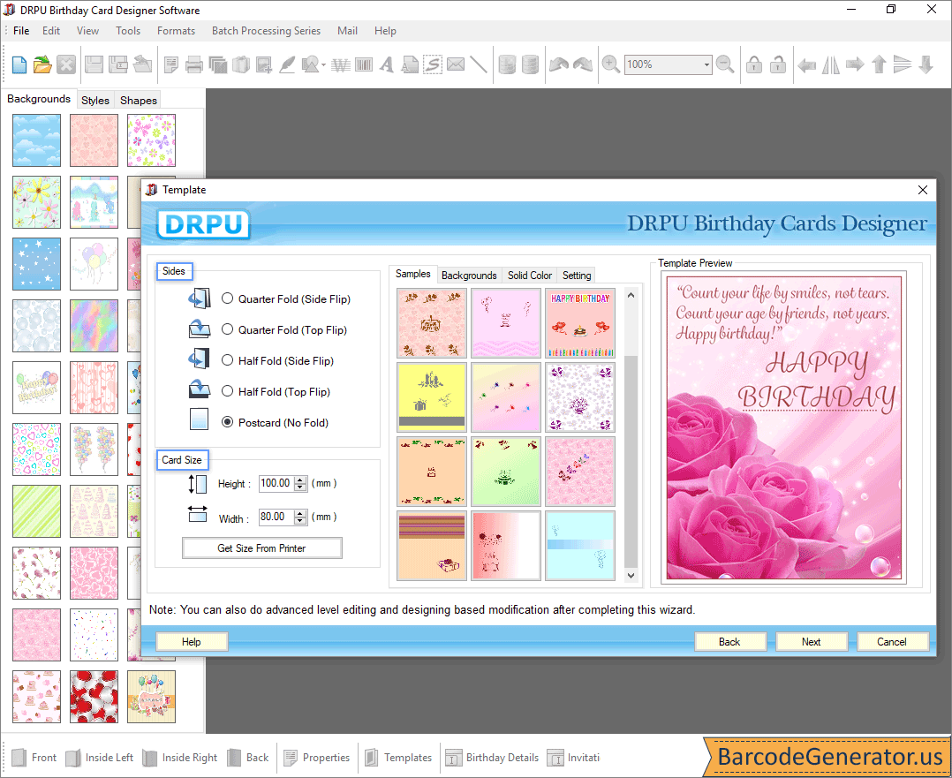
Task: Open the Formats menu
Action: point(176,30)
